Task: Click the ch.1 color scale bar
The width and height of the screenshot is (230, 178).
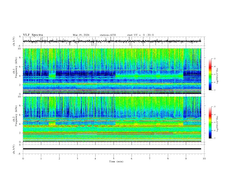Action: [x=210, y=74]
